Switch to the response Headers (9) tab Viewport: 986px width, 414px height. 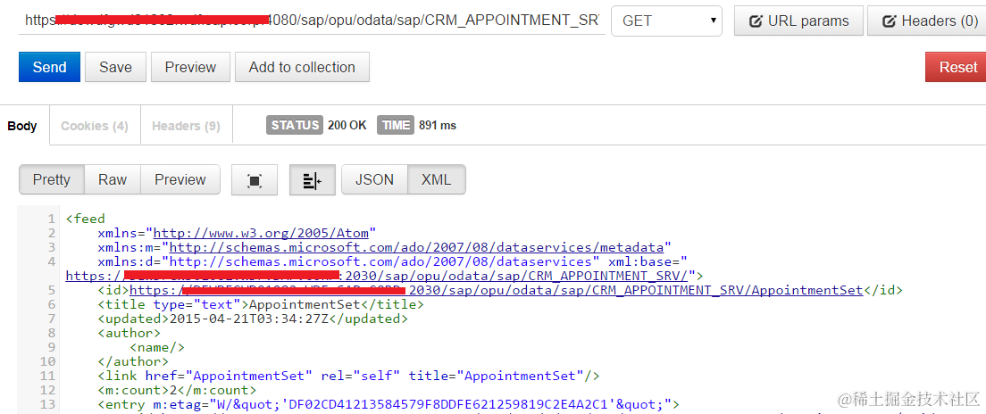186,126
